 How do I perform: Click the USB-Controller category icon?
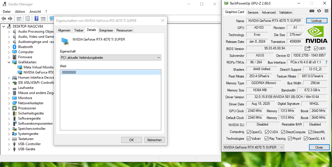coord(14,144)
